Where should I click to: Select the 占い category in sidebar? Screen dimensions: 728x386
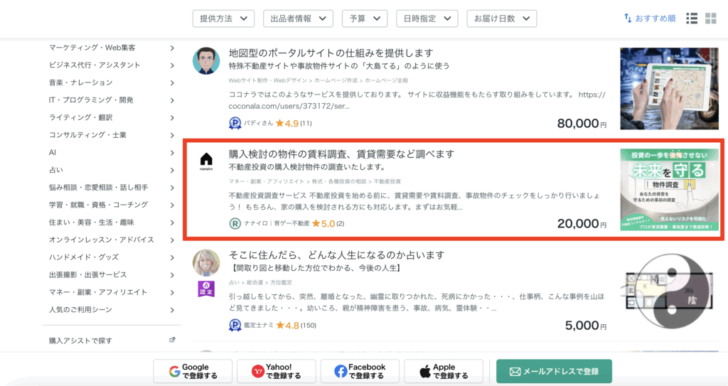[x=55, y=170]
